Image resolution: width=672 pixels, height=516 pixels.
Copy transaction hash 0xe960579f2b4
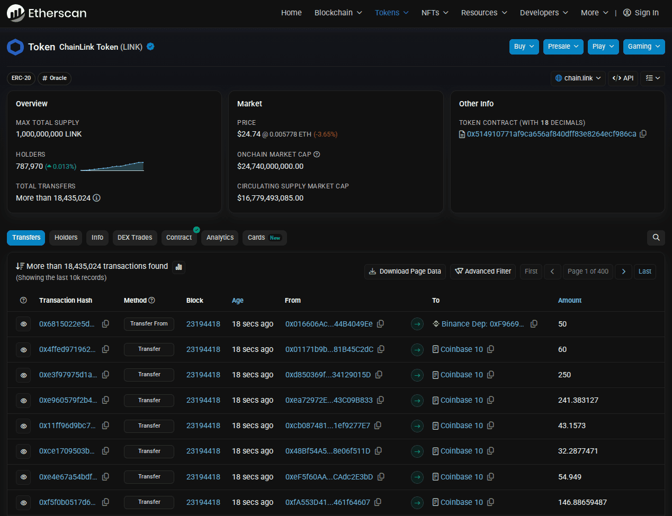[106, 400]
